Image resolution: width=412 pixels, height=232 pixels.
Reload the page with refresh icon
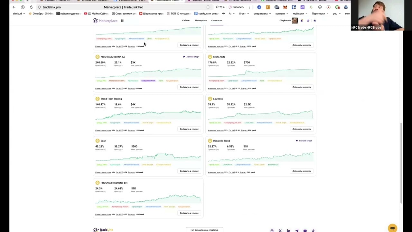[x=31, y=7]
